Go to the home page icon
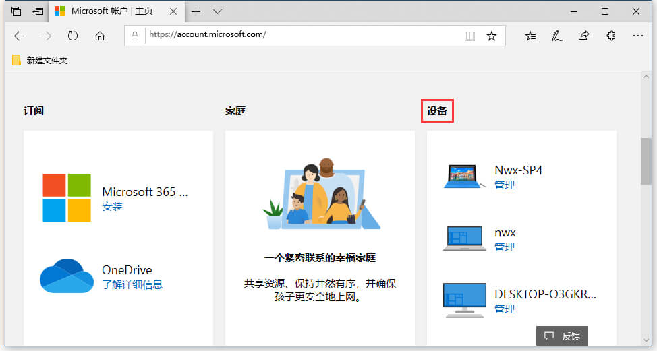 100,36
